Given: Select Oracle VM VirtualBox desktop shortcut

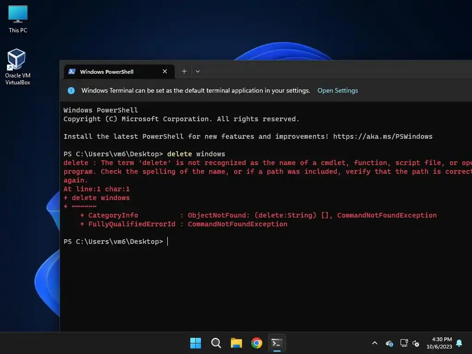Looking at the screenshot, I should coord(18,67).
